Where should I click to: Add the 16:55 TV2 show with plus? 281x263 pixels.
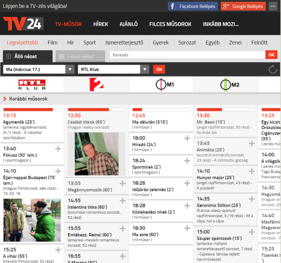122,256
